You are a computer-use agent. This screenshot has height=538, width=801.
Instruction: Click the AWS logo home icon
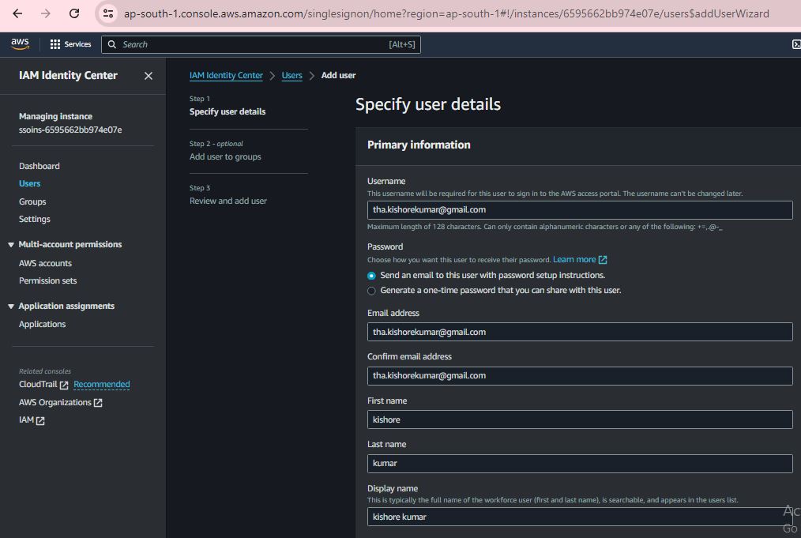[x=20, y=44]
